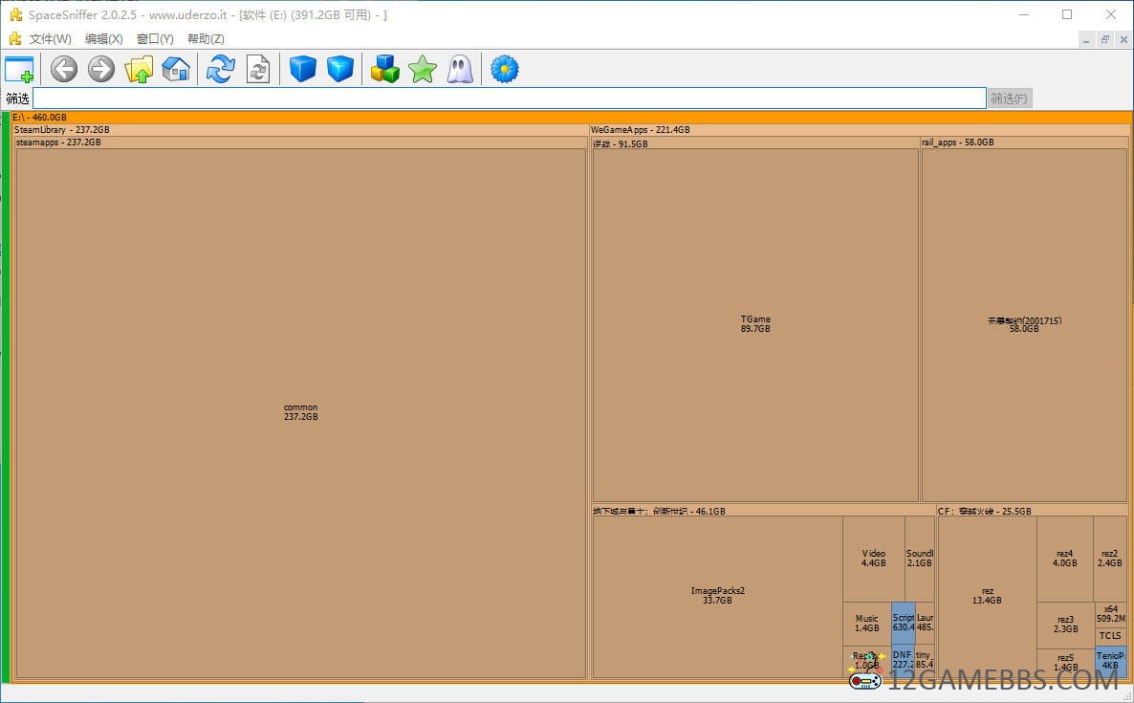This screenshot has width=1134, height=703.
Task: Click the rez3 2.3GB block
Action: [x=1065, y=625]
